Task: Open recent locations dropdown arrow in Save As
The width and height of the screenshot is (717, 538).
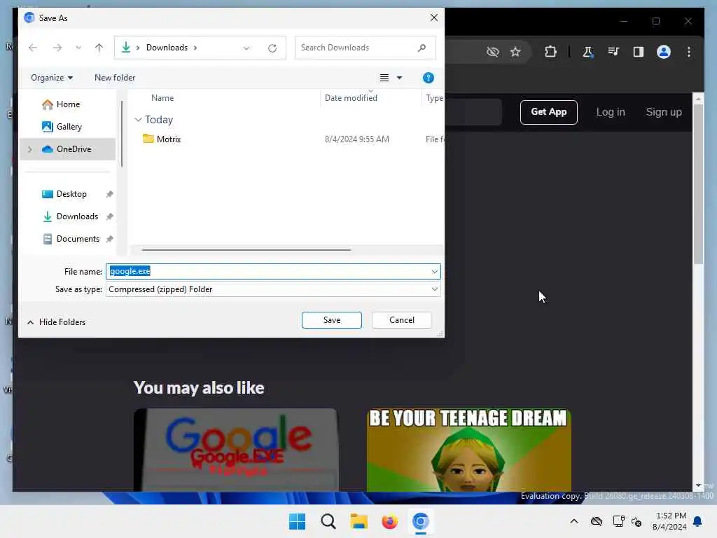Action: point(78,48)
